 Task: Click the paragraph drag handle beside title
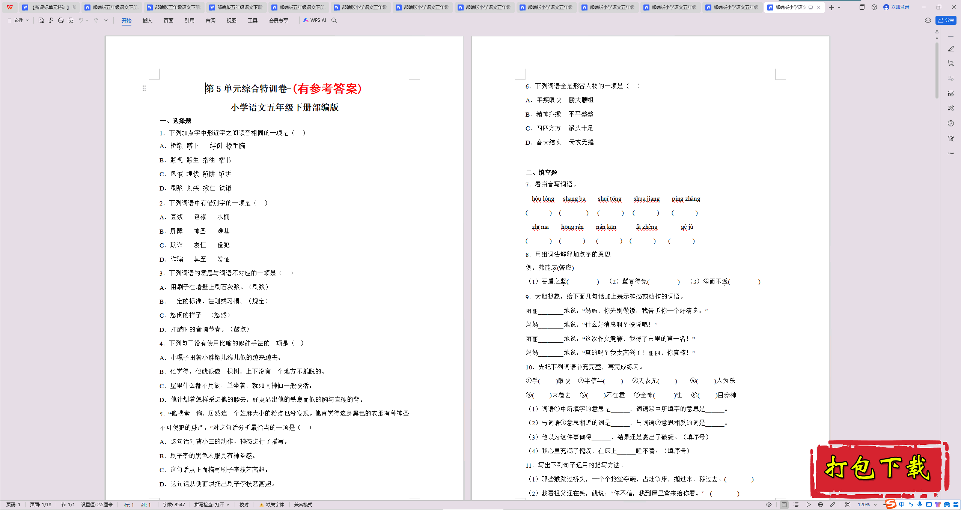[x=144, y=88]
